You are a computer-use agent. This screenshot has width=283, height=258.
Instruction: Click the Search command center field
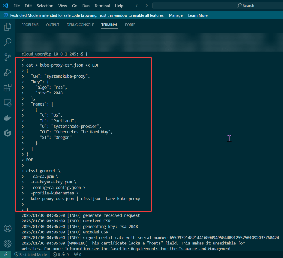(x=218, y=6)
